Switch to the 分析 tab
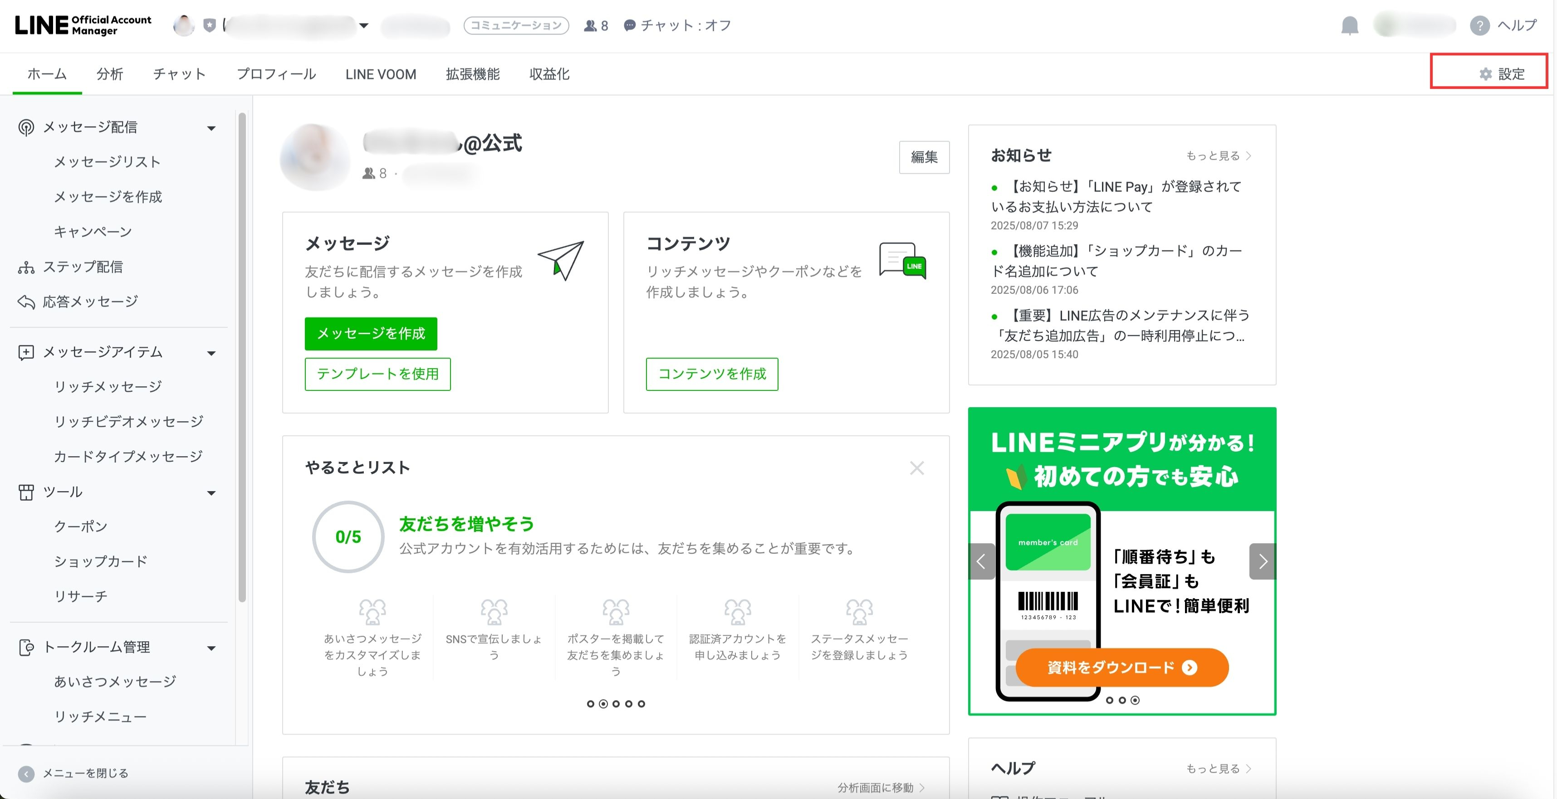 pos(109,73)
